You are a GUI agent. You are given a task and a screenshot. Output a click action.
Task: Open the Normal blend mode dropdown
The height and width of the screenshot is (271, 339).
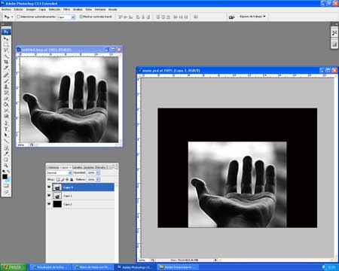60,173
